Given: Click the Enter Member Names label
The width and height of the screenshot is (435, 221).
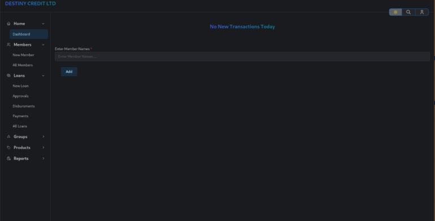Looking at the screenshot, I should pos(72,48).
